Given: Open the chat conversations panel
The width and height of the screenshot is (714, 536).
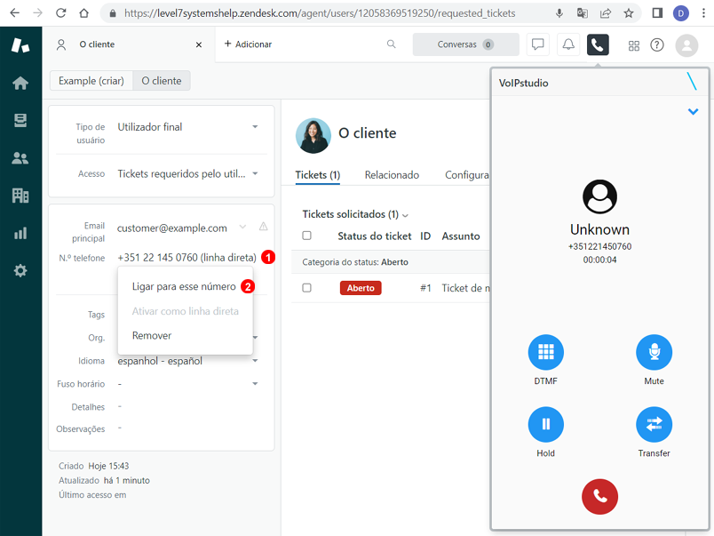Looking at the screenshot, I should coord(538,44).
